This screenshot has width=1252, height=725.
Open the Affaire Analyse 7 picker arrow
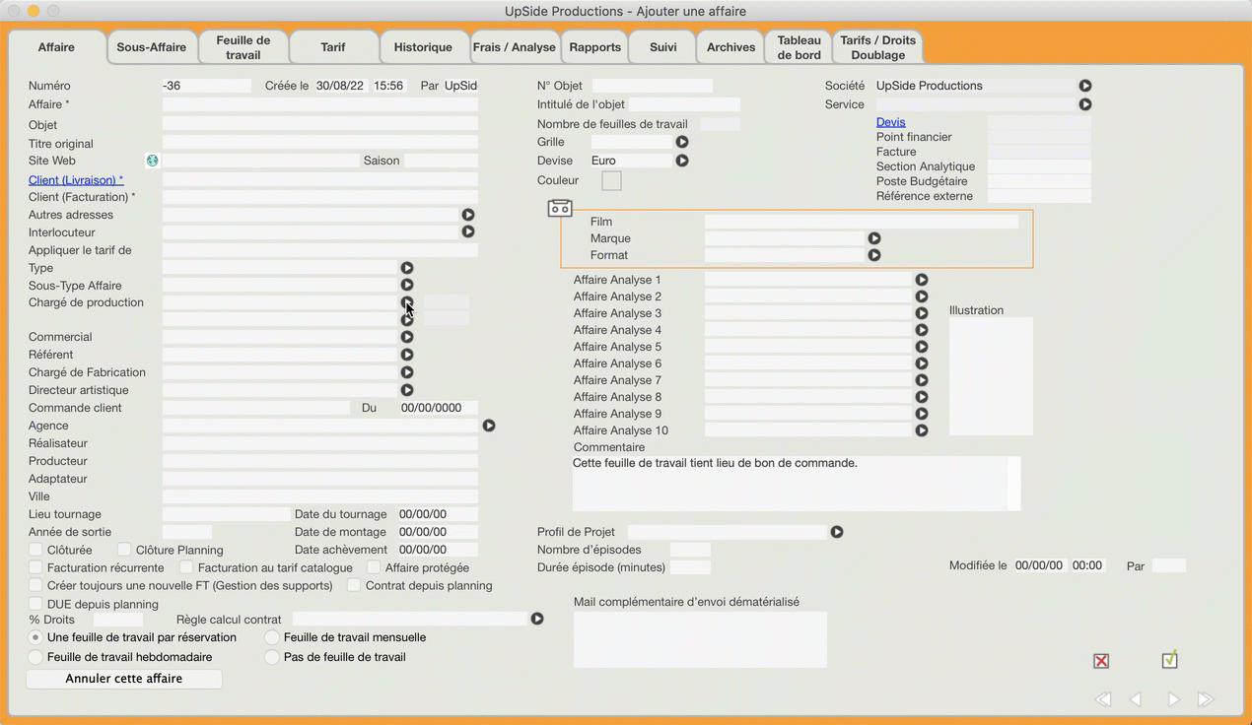[922, 380]
